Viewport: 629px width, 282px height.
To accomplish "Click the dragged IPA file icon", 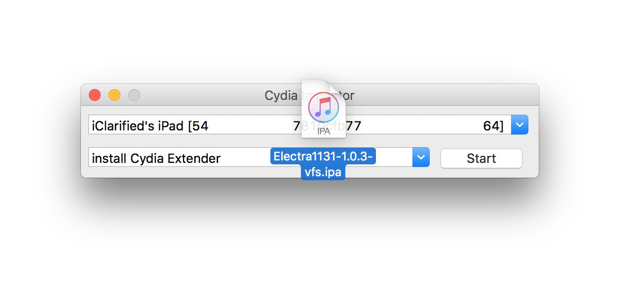I will coord(323,108).
